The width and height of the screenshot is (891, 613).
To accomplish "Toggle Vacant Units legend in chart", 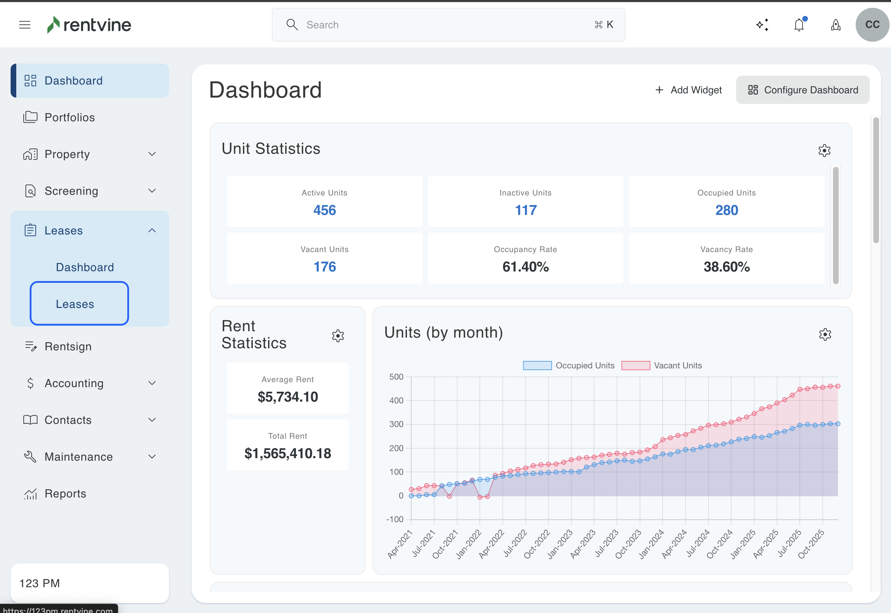I will pyautogui.click(x=661, y=365).
